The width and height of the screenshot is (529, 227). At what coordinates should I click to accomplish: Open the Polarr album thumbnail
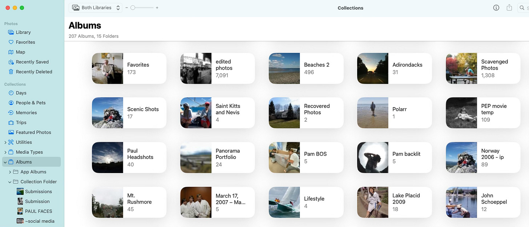click(x=373, y=113)
